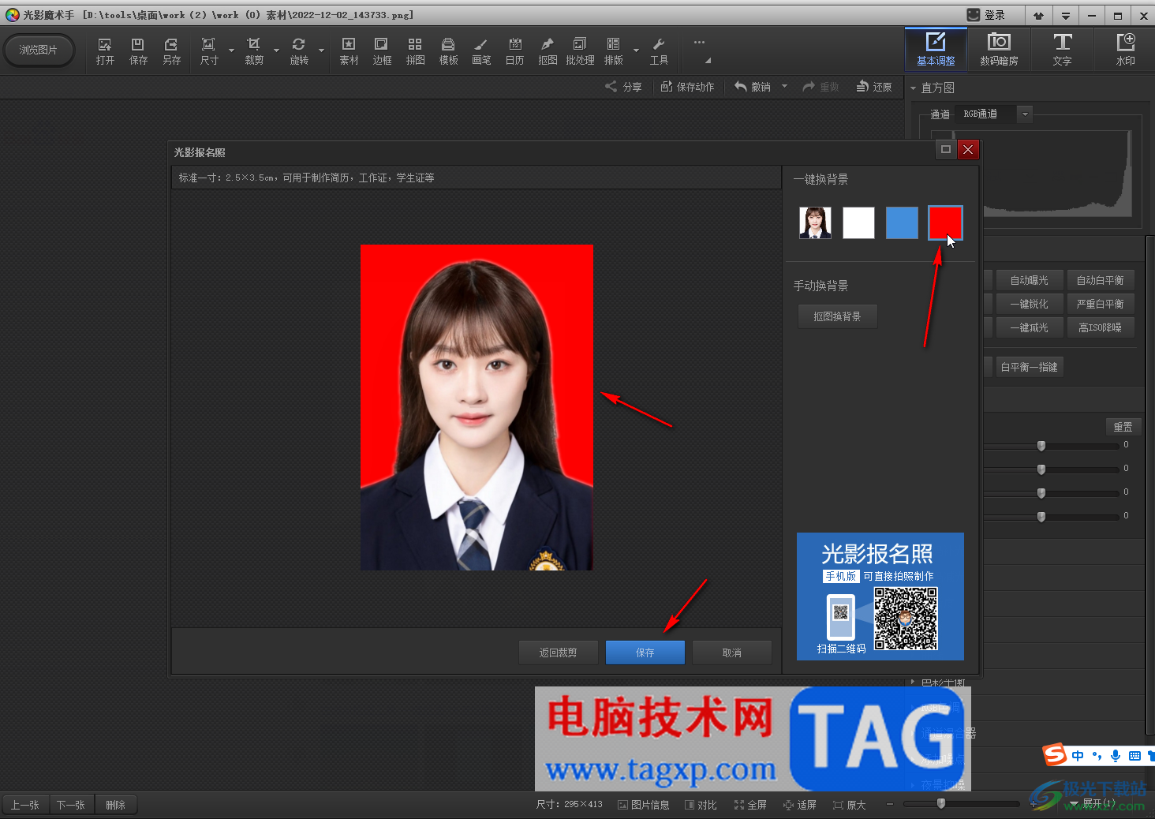Click the 打开 (Open) toolbar icon

coord(105,51)
